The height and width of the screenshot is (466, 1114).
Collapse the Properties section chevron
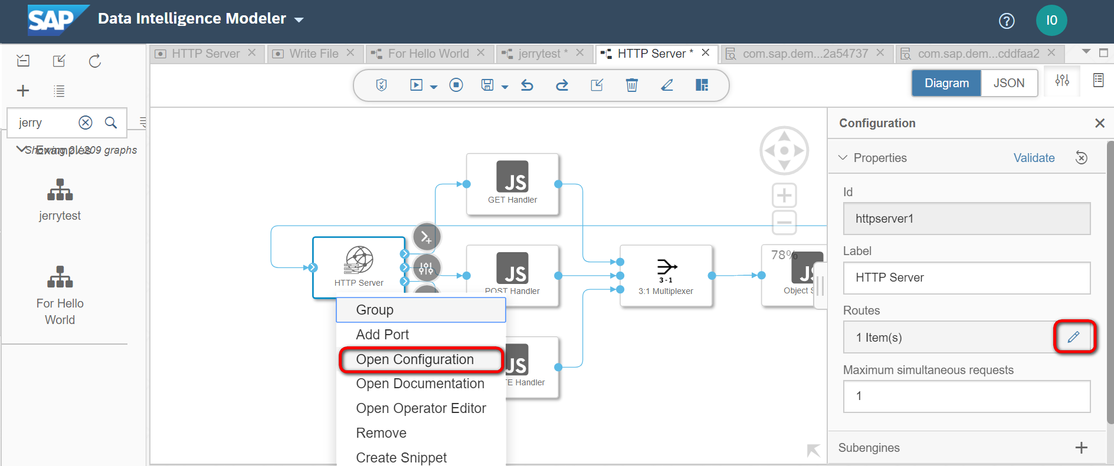tap(843, 157)
